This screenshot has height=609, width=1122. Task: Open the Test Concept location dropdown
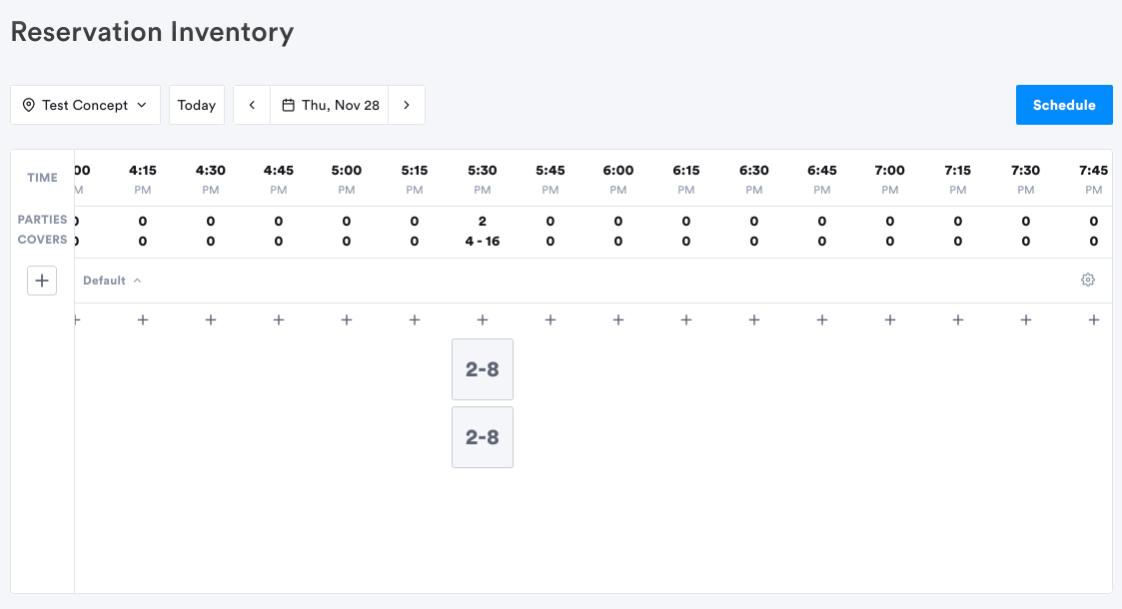point(85,105)
